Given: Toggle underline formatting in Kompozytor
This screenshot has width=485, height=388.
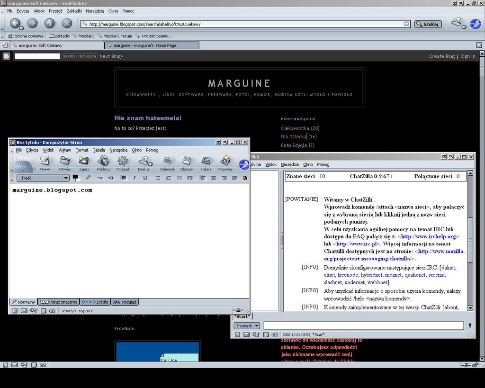Looking at the screenshot, I should [145, 178].
